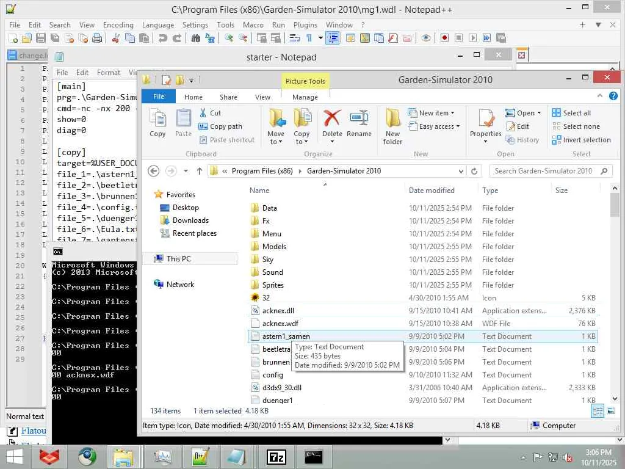Click Copy button in Explorer ribbon
Image resolution: width=625 pixels, height=469 pixels.
click(x=157, y=123)
